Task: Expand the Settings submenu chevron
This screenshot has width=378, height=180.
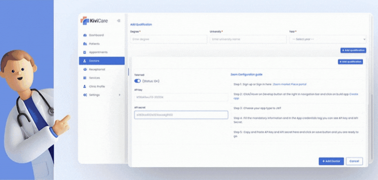Action: [120, 95]
